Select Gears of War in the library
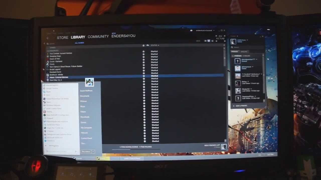The width and height of the screenshot is (321, 180). click(55, 59)
